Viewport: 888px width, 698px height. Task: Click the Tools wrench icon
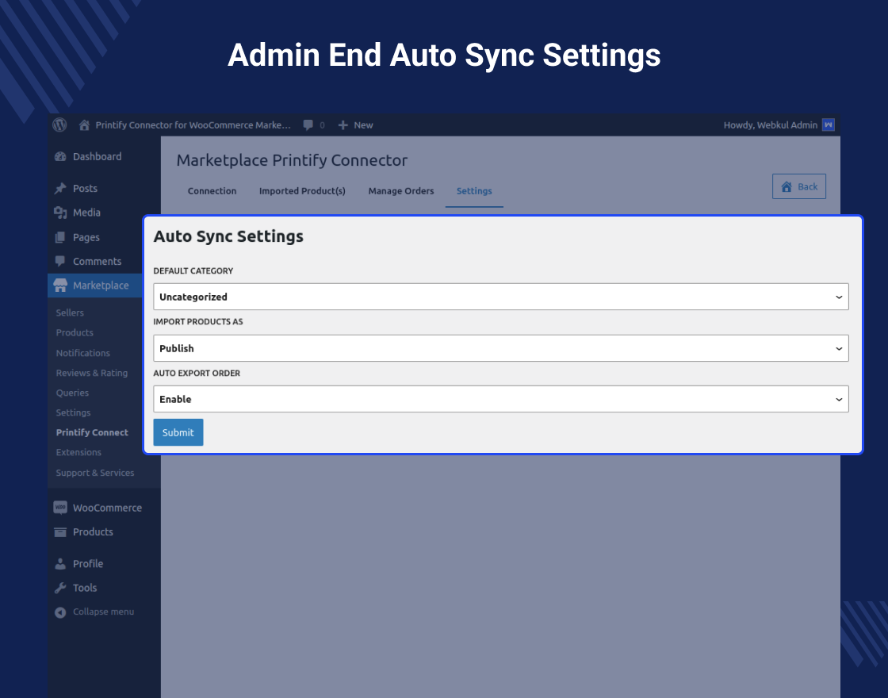pyautogui.click(x=60, y=588)
